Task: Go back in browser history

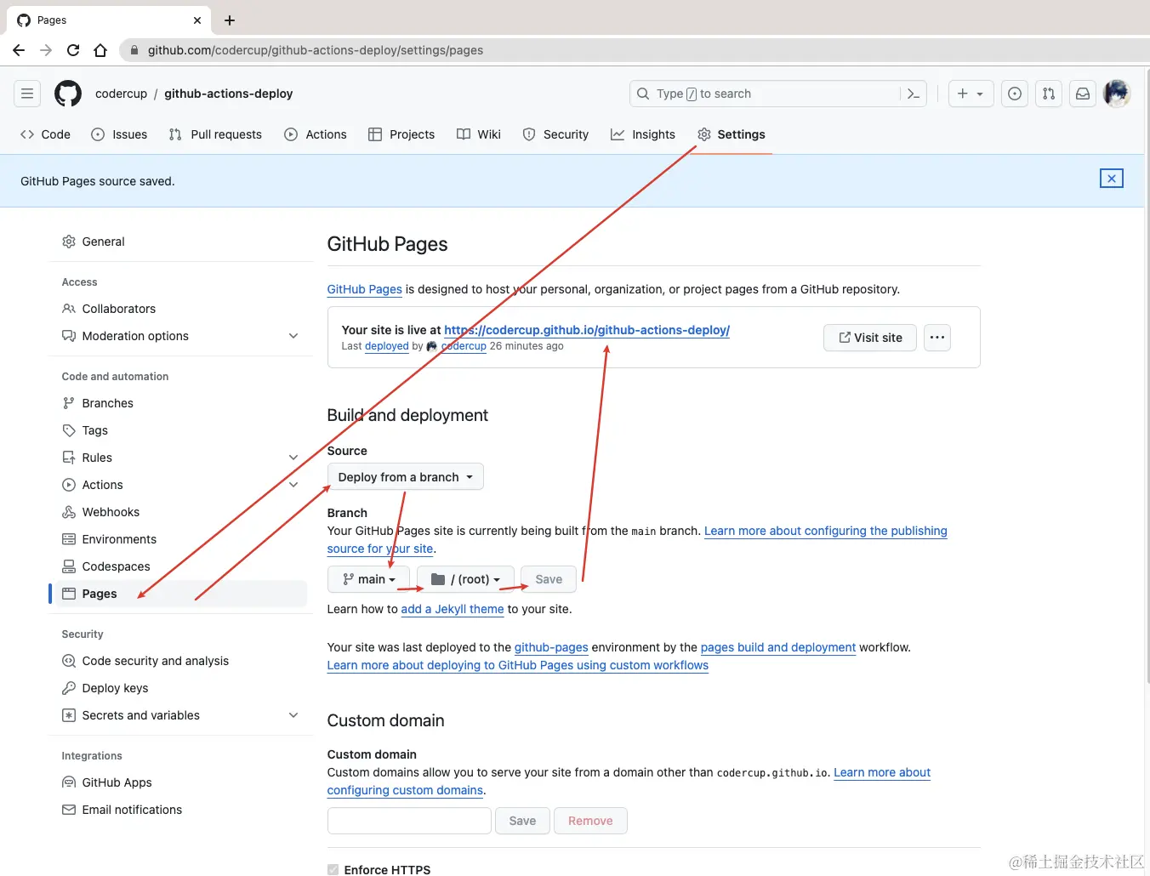Action: pyautogui.click(x=19, y=50)
